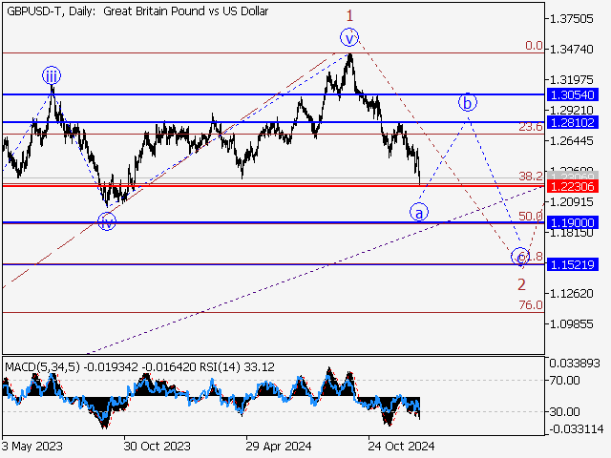Select the 0.0 Fibonacci level label
This screenshot has width=611, height=458.
[x=534, y=46]
